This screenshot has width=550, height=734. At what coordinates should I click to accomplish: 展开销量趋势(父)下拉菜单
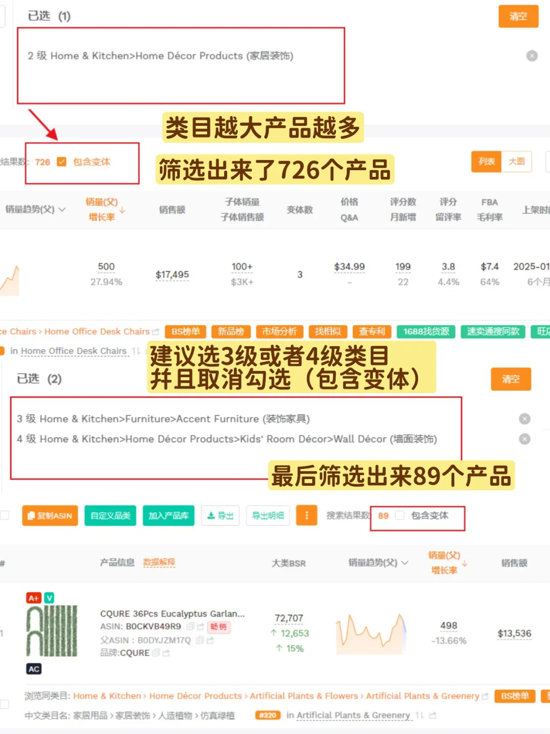tap(61, 209)
